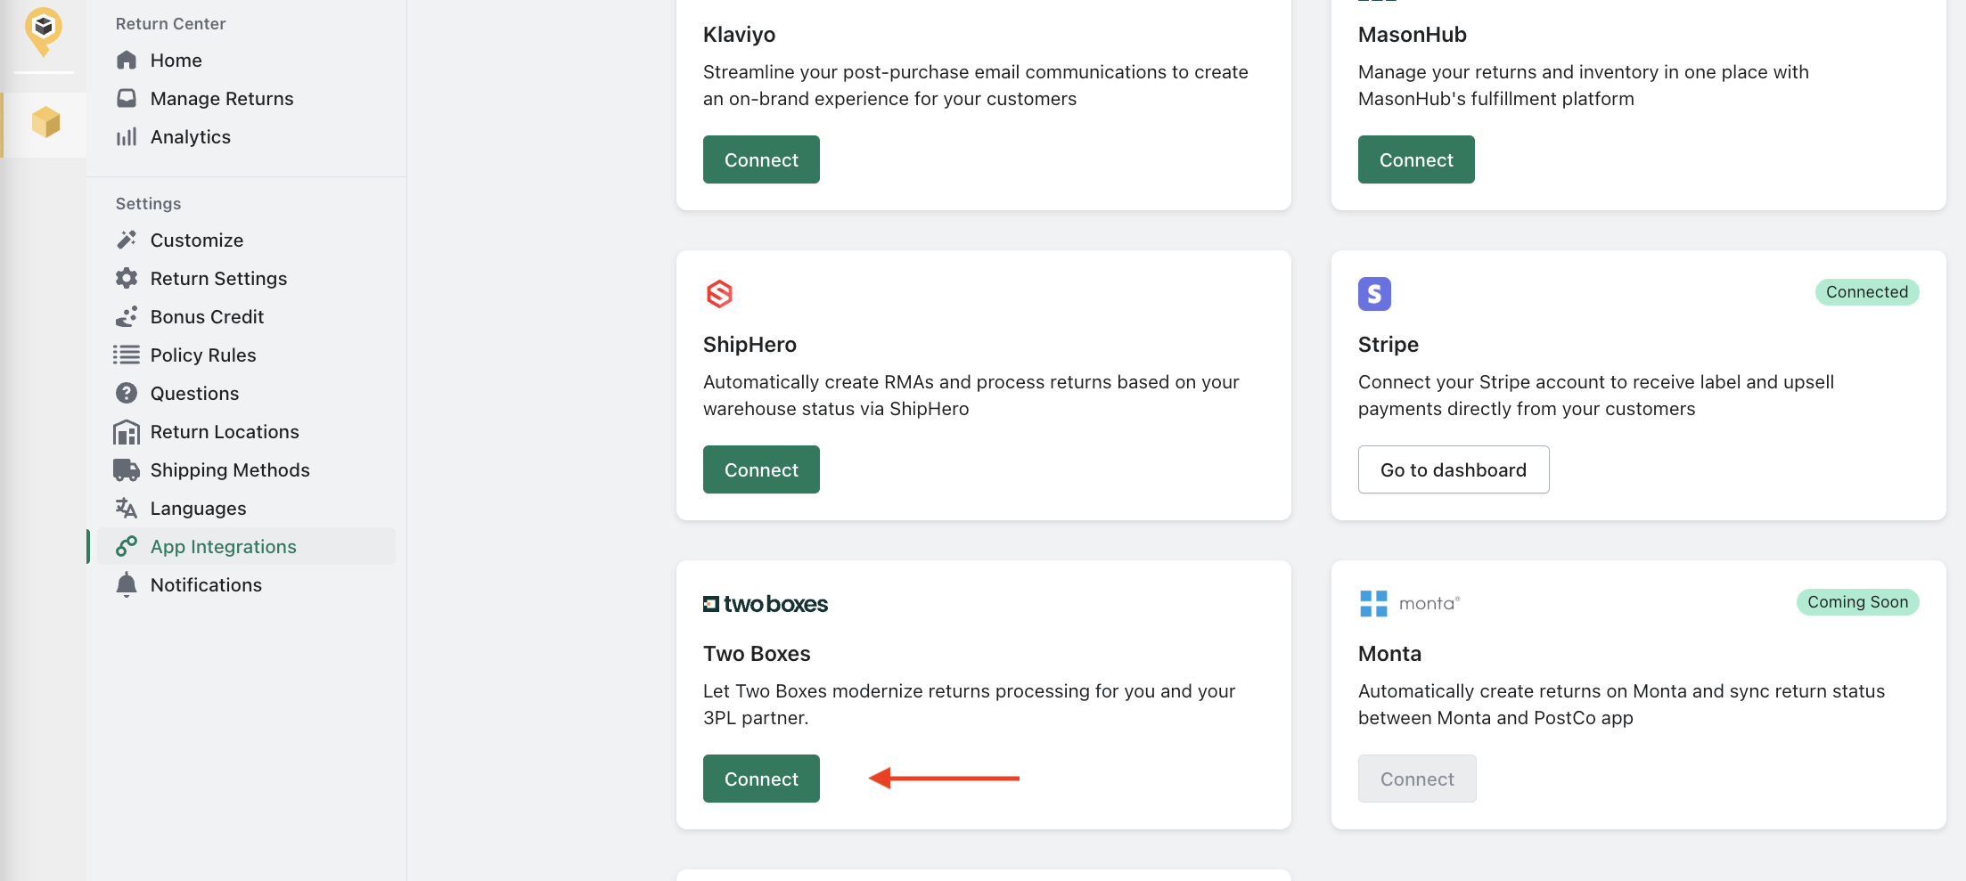Click the Klaviyo card title
Image resolution: width=1966 pixels, height=881 pixels.
coord(740,35)
